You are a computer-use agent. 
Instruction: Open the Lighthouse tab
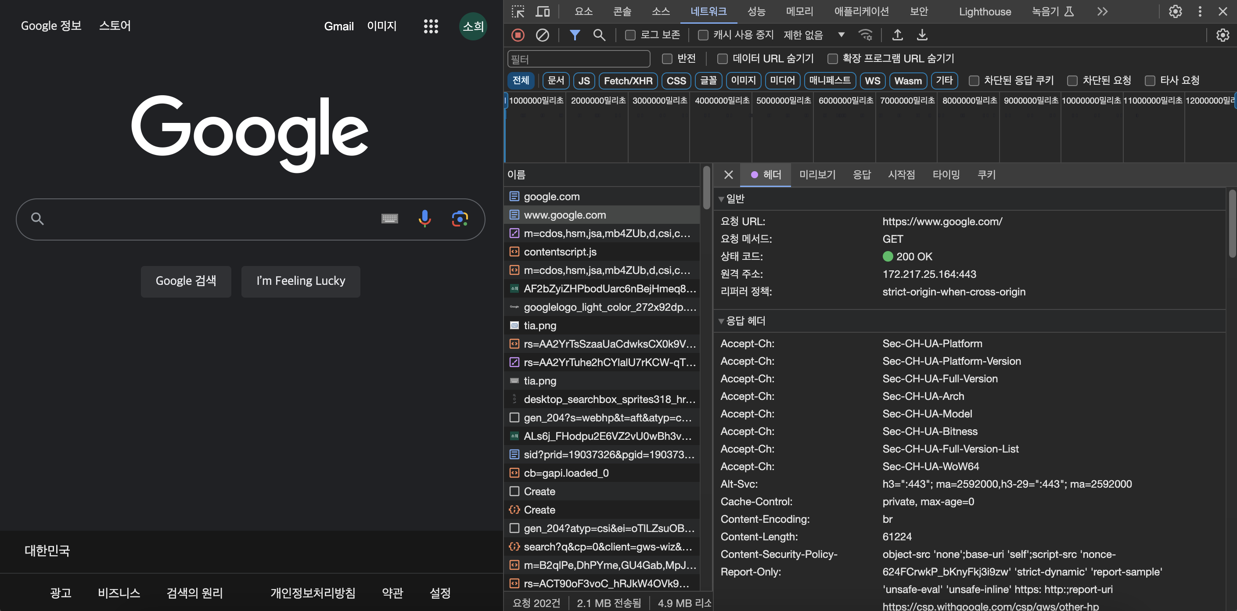pyautogui.click(x=985, y=11)
